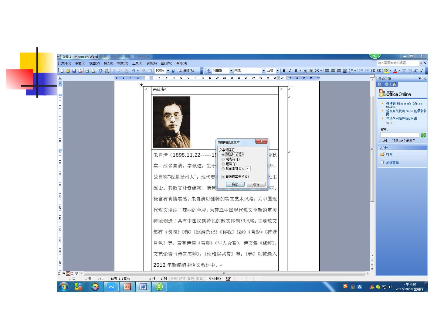437x328 pixels.
Task: Click 自动从网站更新此列表 link
Action: pyautogui.click(x=401, y=118)
